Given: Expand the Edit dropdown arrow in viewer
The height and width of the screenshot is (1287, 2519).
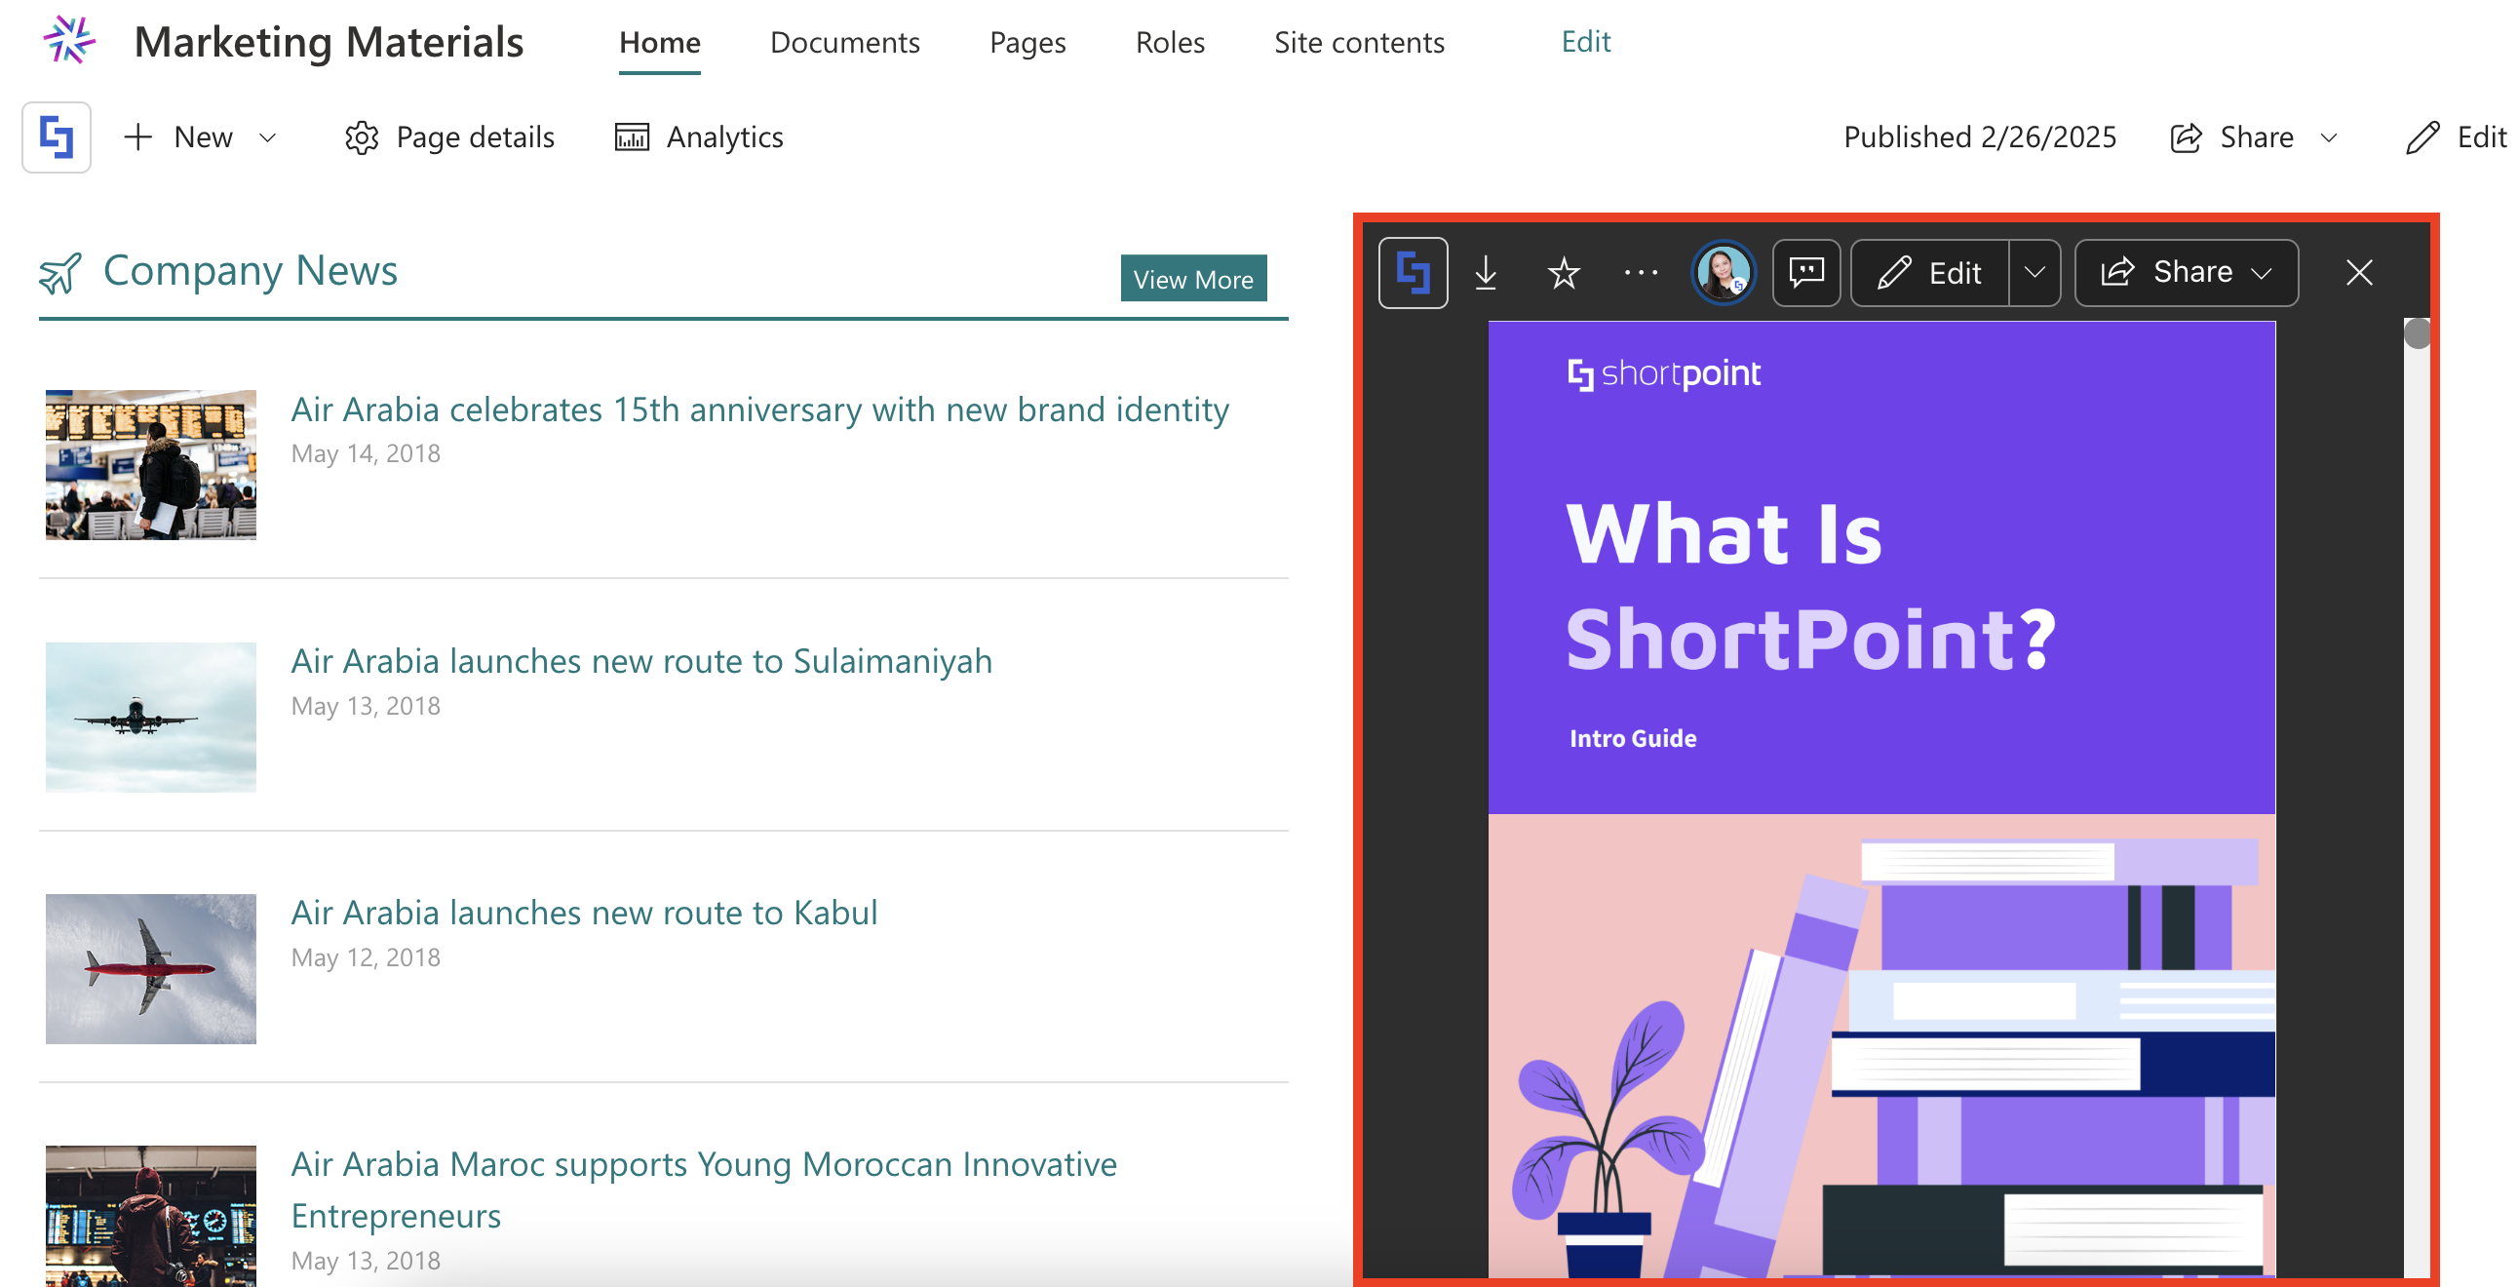Looking at the screenshot, I should [2034, 273].
